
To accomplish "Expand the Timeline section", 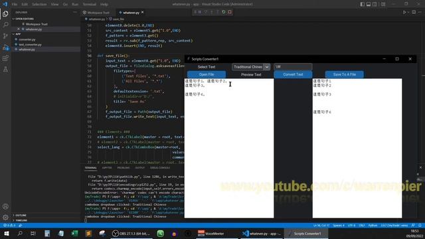I will click(21, 220).
